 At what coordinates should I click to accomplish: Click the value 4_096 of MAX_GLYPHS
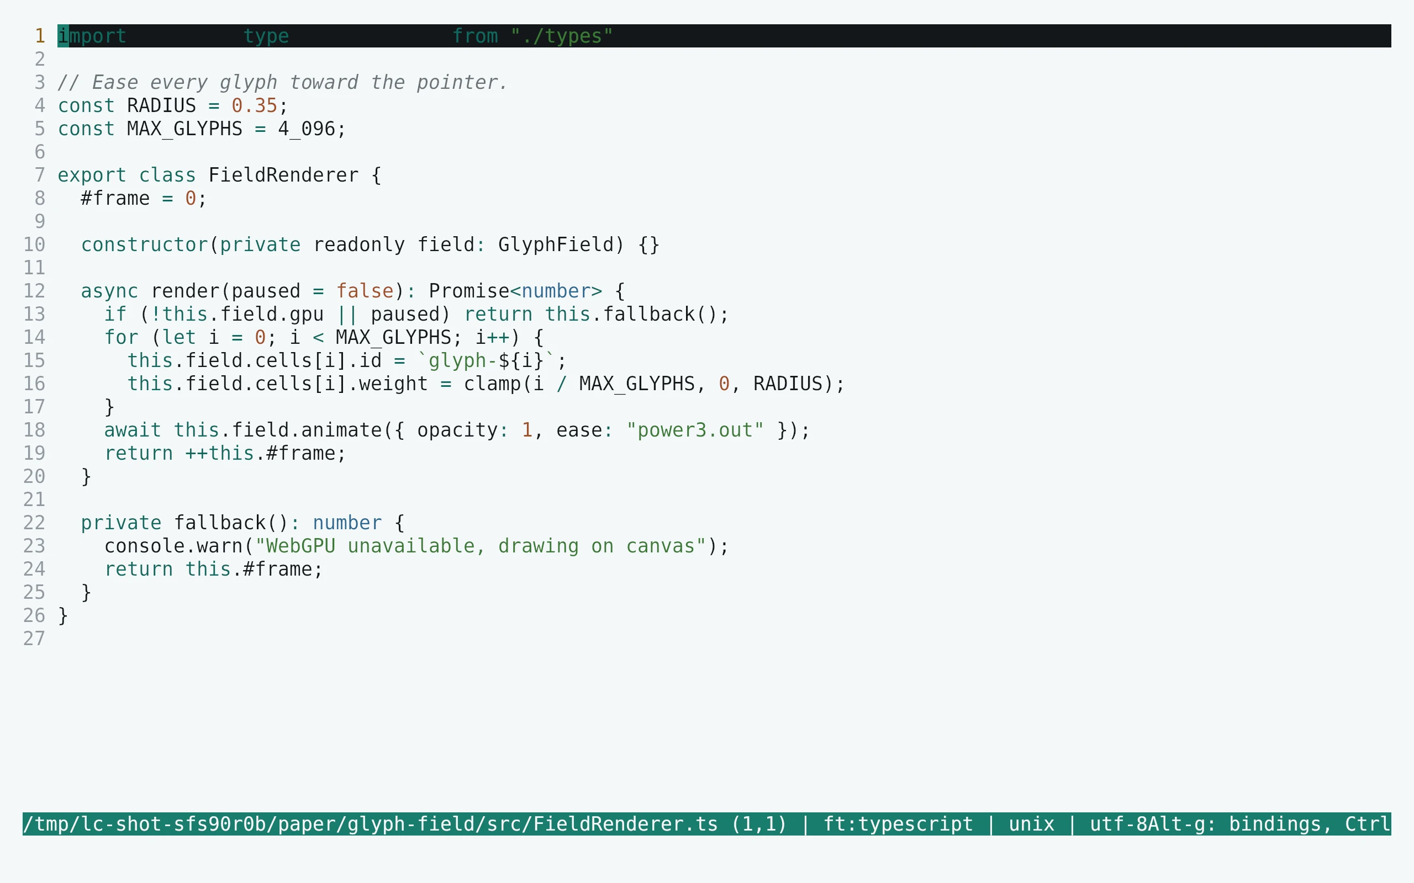(306, 129)
